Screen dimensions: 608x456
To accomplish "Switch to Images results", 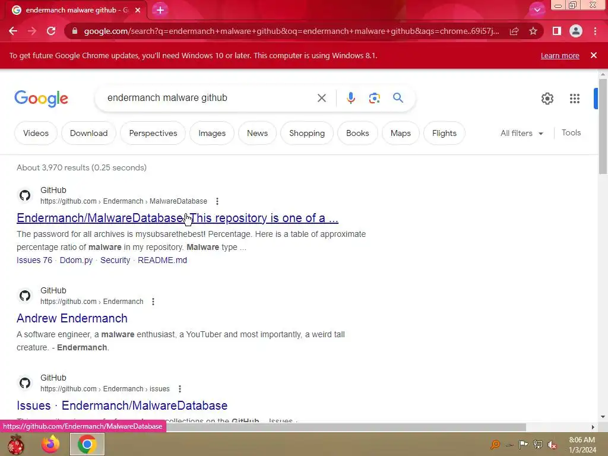I will pos(212,133).
